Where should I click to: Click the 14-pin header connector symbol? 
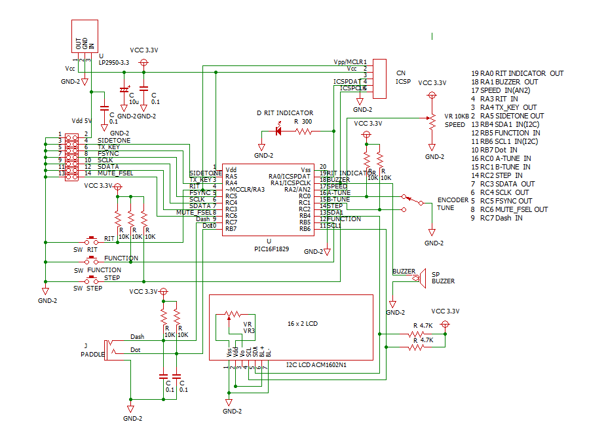point(71,157)
